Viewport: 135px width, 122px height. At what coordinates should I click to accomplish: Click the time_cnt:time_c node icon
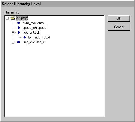pyautogui.click(x=19, y=42)
